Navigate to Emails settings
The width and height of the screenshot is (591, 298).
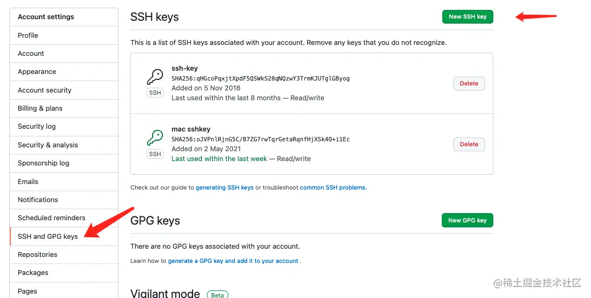pos(28,182)
